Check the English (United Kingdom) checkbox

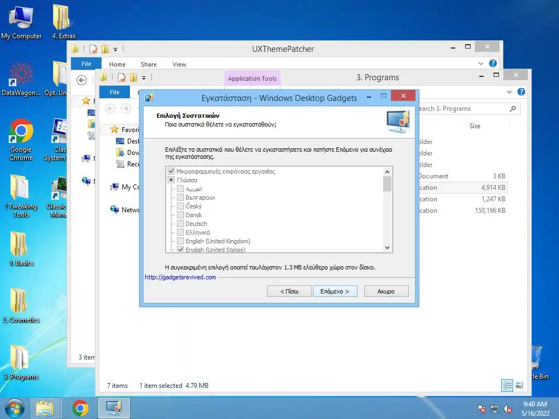tap(180, 241)
